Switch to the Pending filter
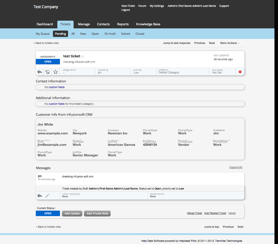Screen dimensions: 278x244 coord(60,33)
